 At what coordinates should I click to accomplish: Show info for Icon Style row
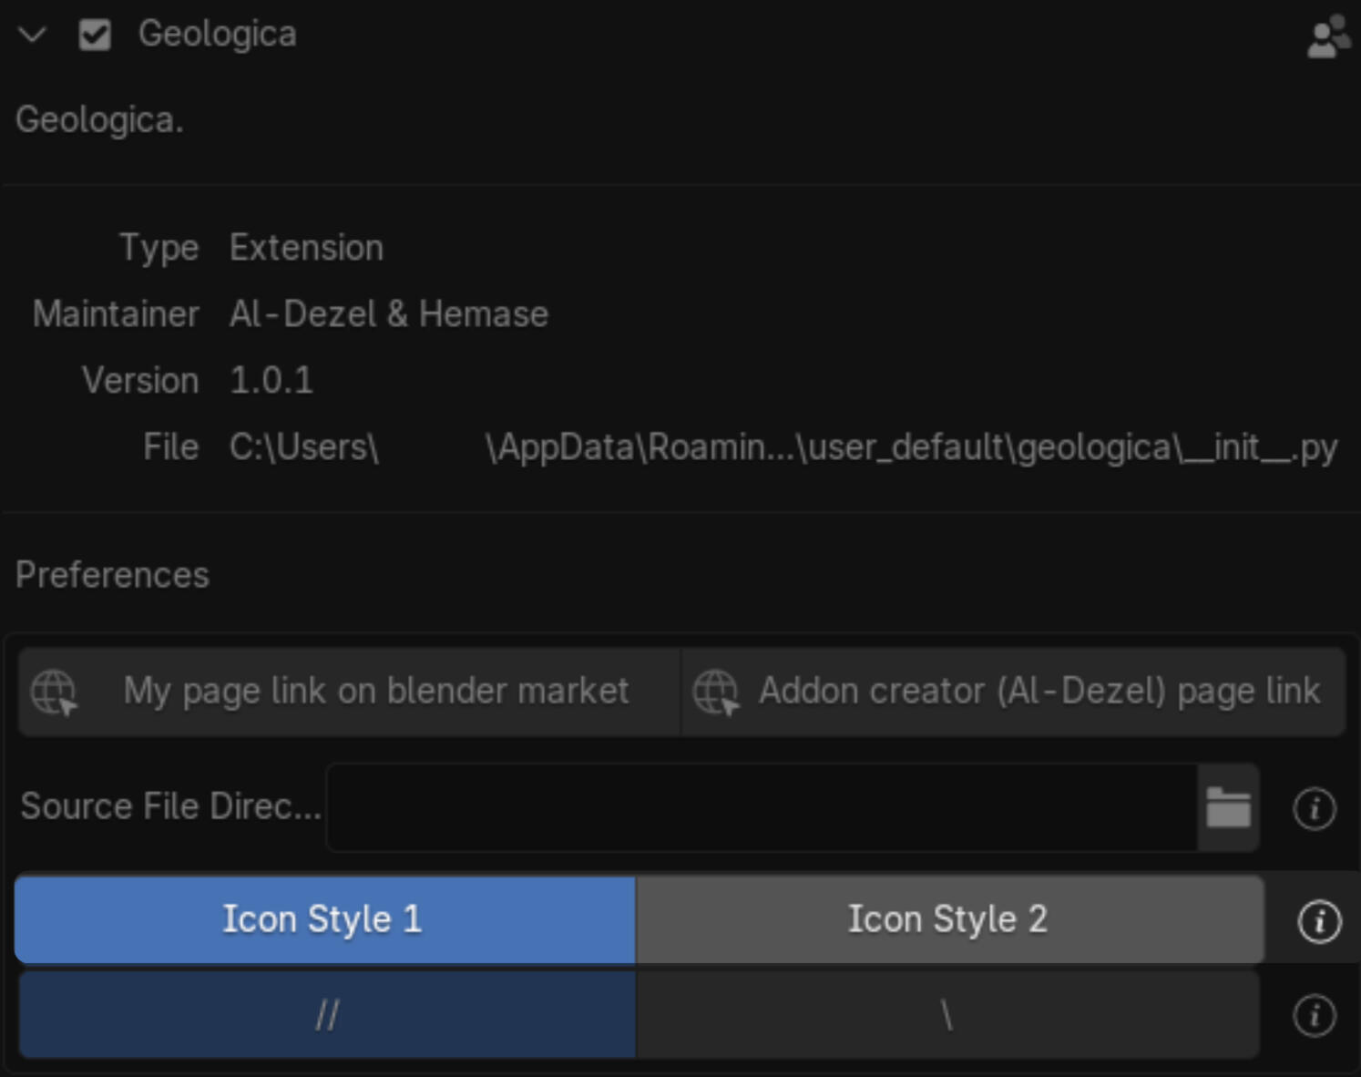point(1318,921)
